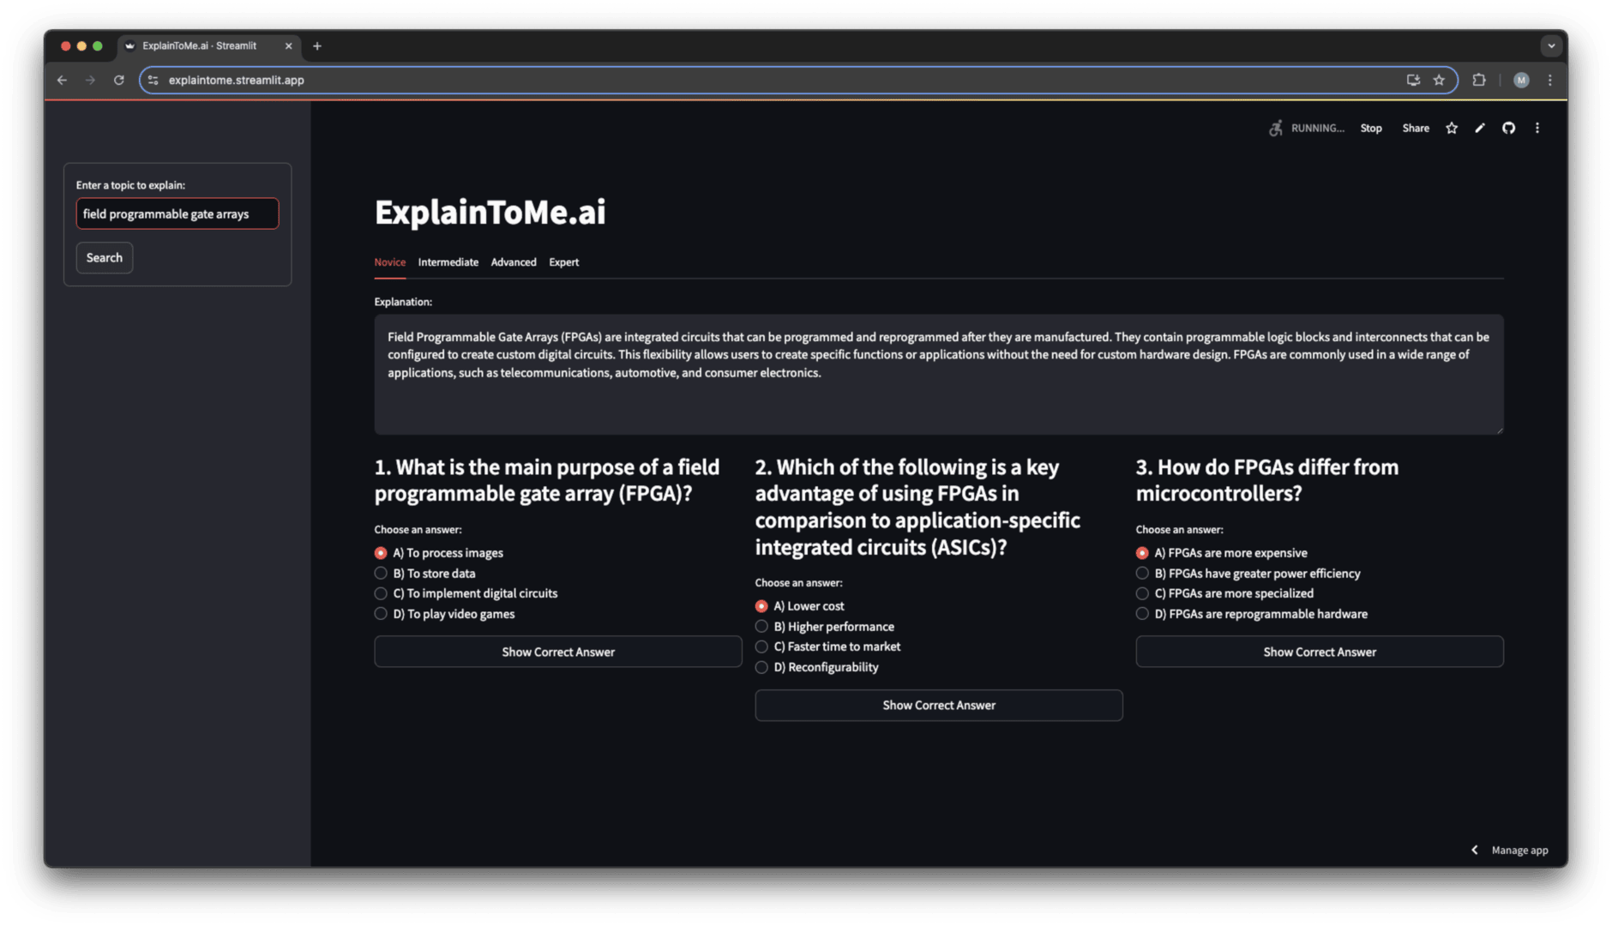This screenshot has width=1612, height=926.
Task: Stop the running Streamlit script
Action: [1371, 128]
